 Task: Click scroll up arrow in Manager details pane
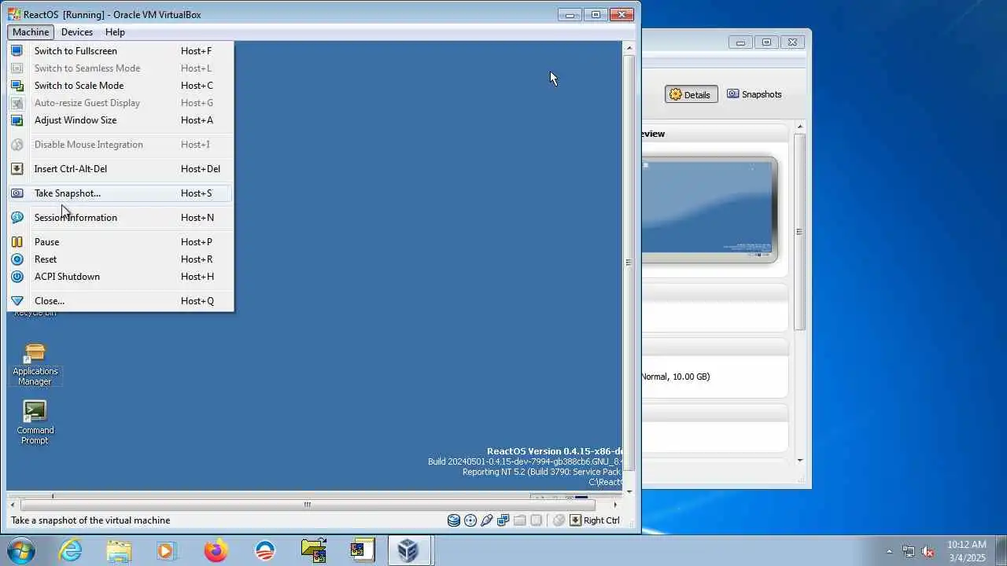[800, 127]
